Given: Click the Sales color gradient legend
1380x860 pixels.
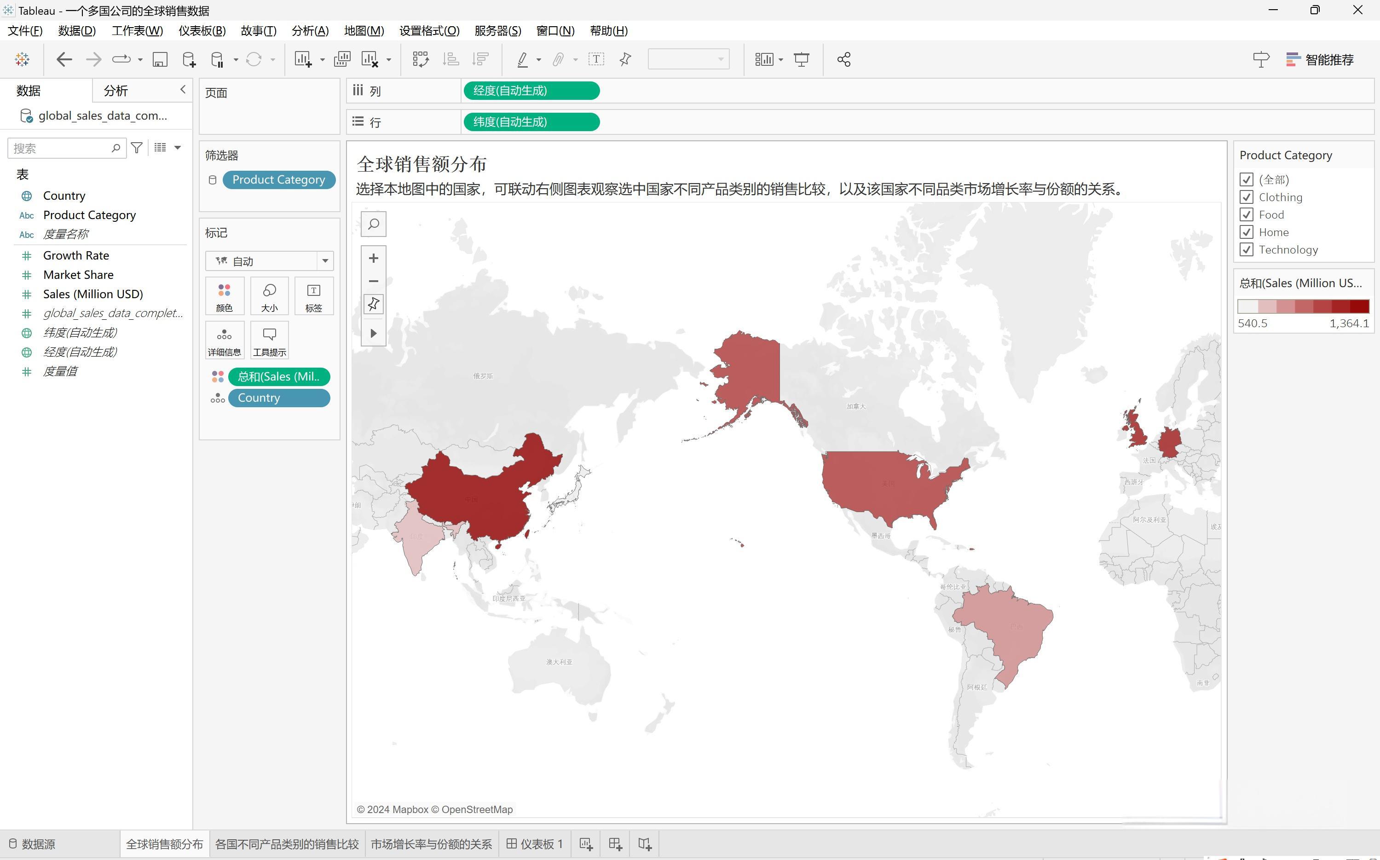Looking at the screenshot, I should [1303, 306].
